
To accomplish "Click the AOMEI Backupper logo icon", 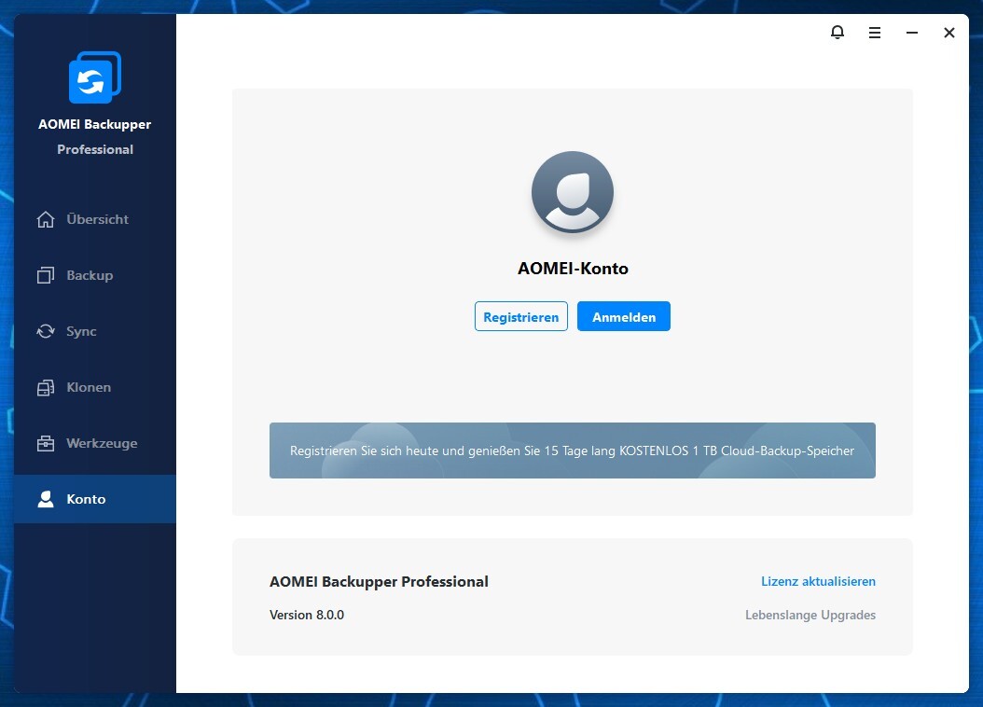I will tap(94, 78).
